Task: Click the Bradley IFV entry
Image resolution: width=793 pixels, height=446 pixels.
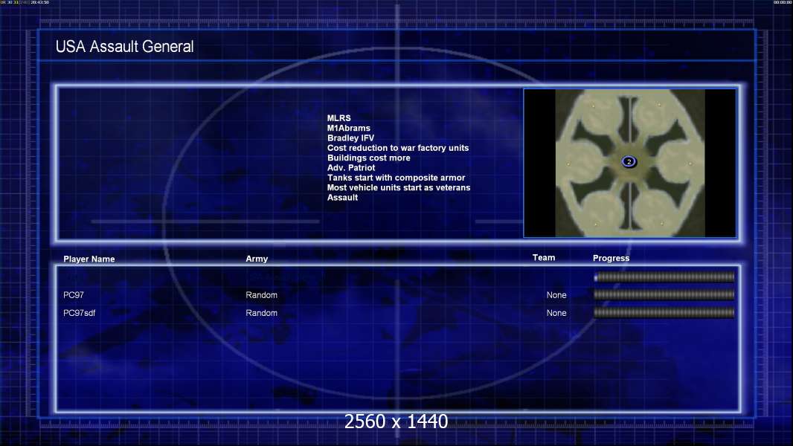Action: pyautogui.click(x=350, y=138)
